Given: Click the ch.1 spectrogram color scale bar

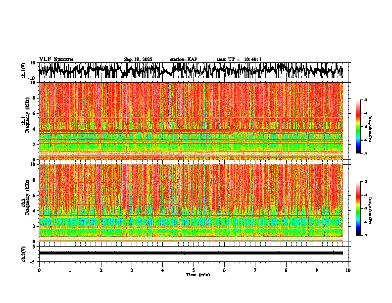Looking at the screenshot, I should pos(358,127).
